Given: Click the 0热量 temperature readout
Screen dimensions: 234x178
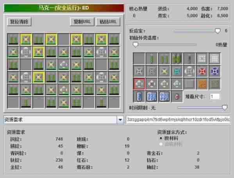Looking at the screenshot, I should (x=221, y=44).
